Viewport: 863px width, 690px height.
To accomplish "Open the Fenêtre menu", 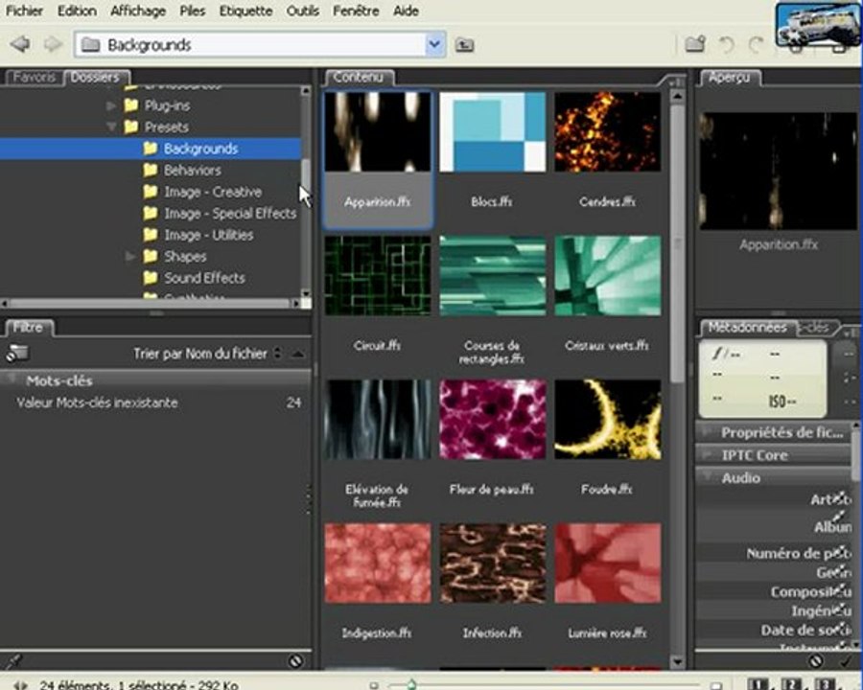I will point(356,11).
